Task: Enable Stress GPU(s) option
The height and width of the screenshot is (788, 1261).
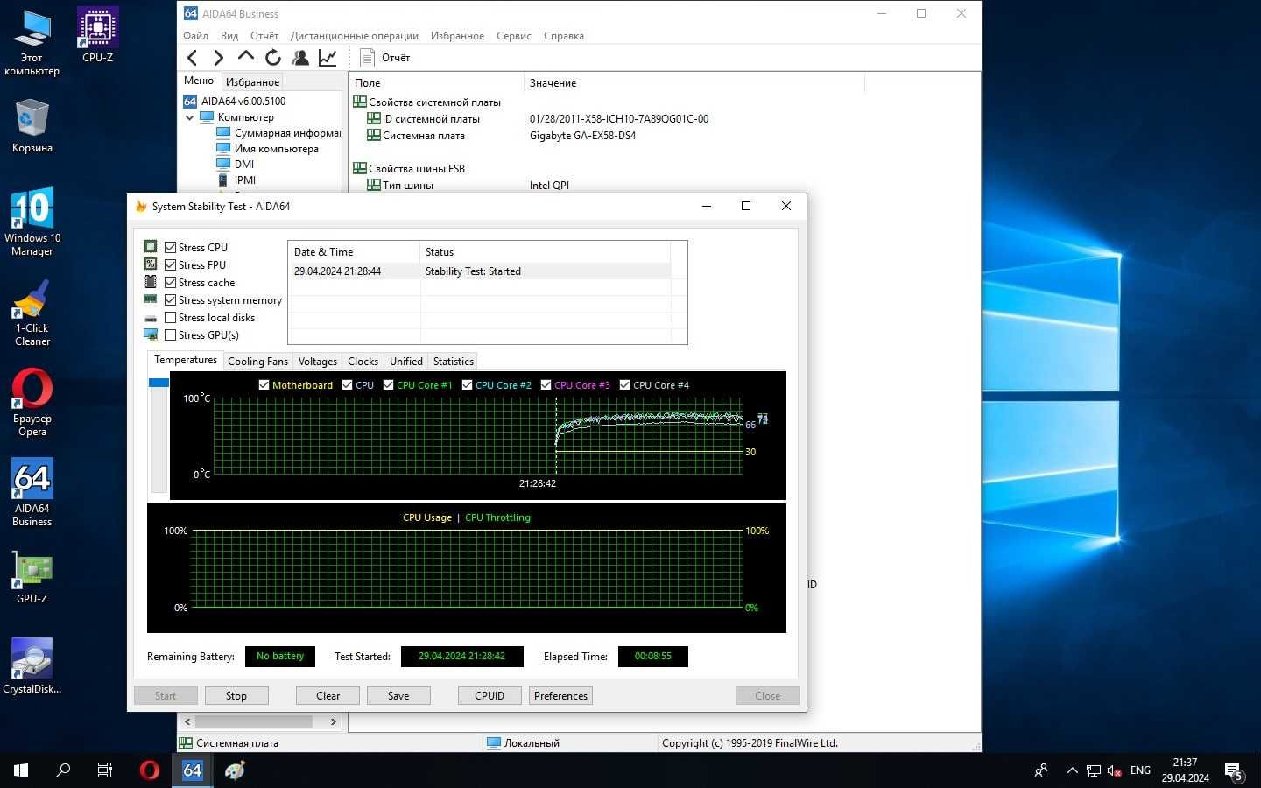Action: click(171, 335)
